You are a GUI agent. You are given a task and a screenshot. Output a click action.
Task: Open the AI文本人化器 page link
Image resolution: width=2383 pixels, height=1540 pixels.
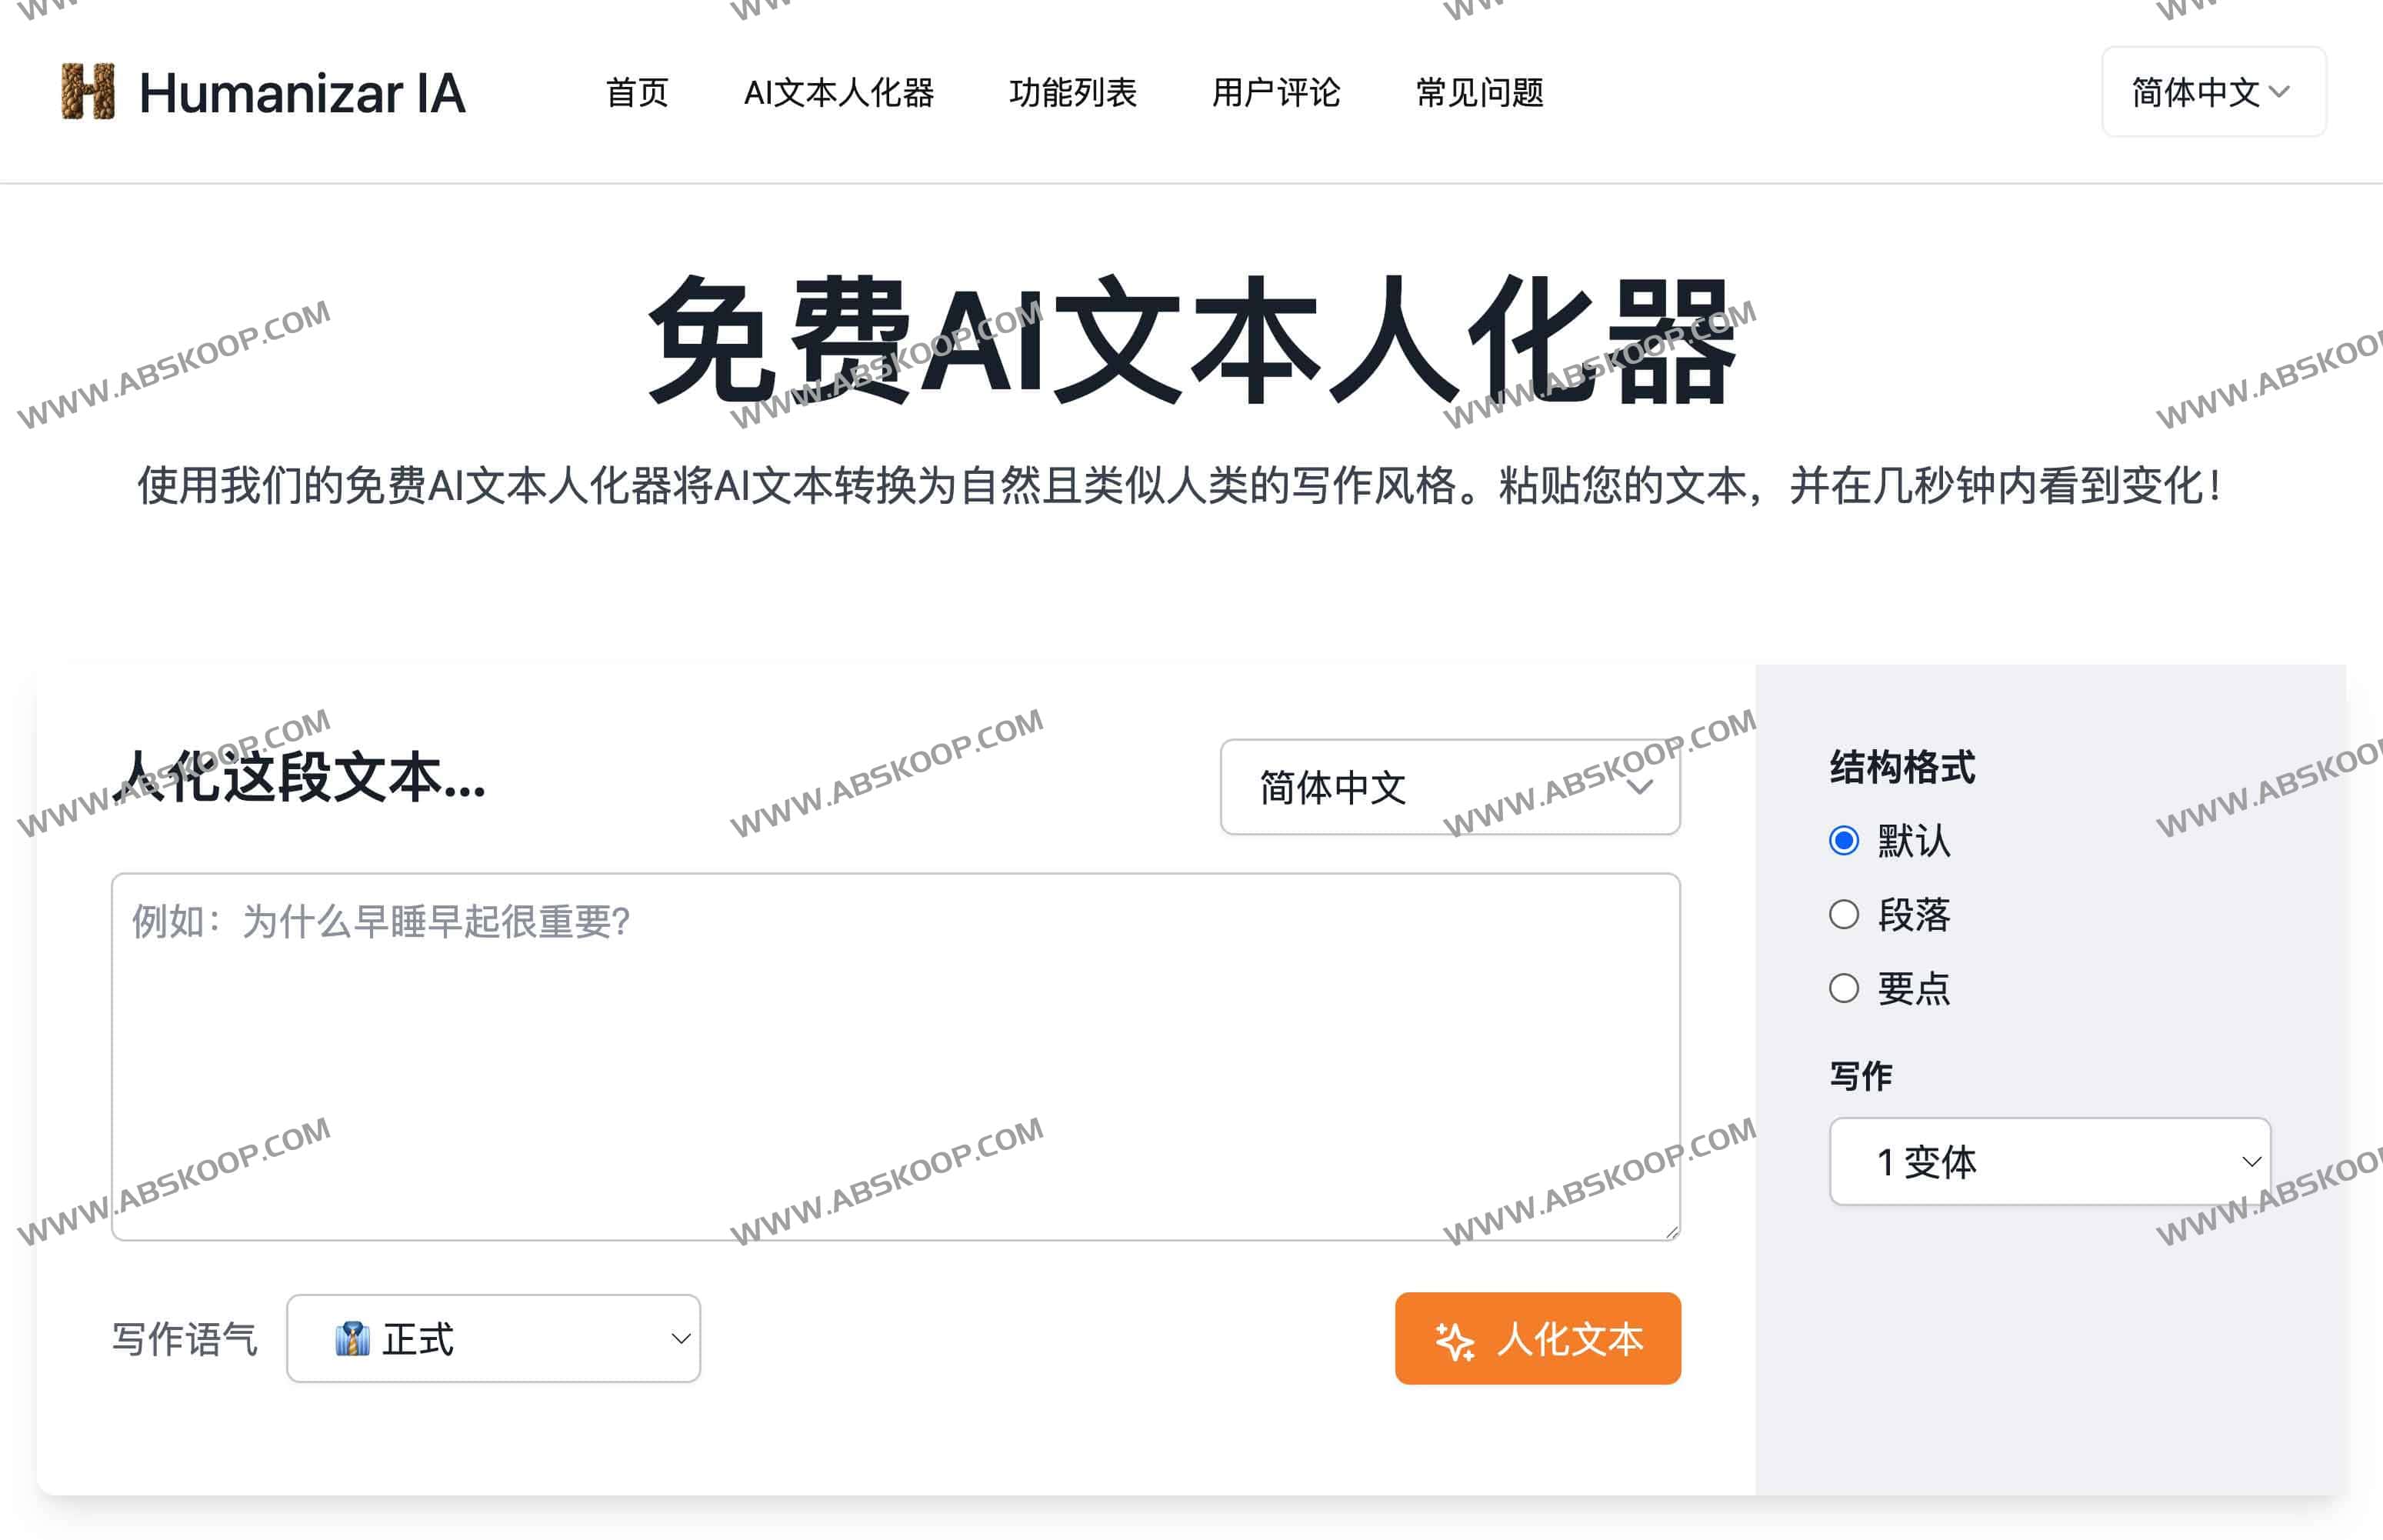tap(840, 93)
